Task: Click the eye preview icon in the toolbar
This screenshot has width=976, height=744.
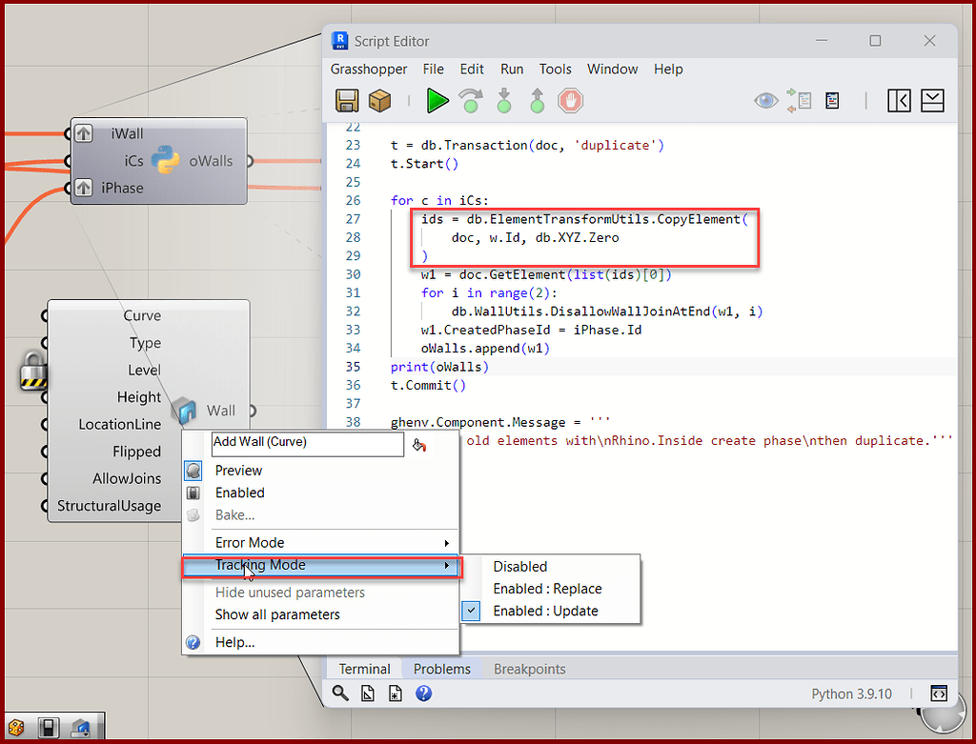Action: click(765, 100)
